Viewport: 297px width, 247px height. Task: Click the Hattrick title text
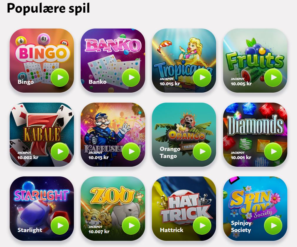[x=172, y=230]
